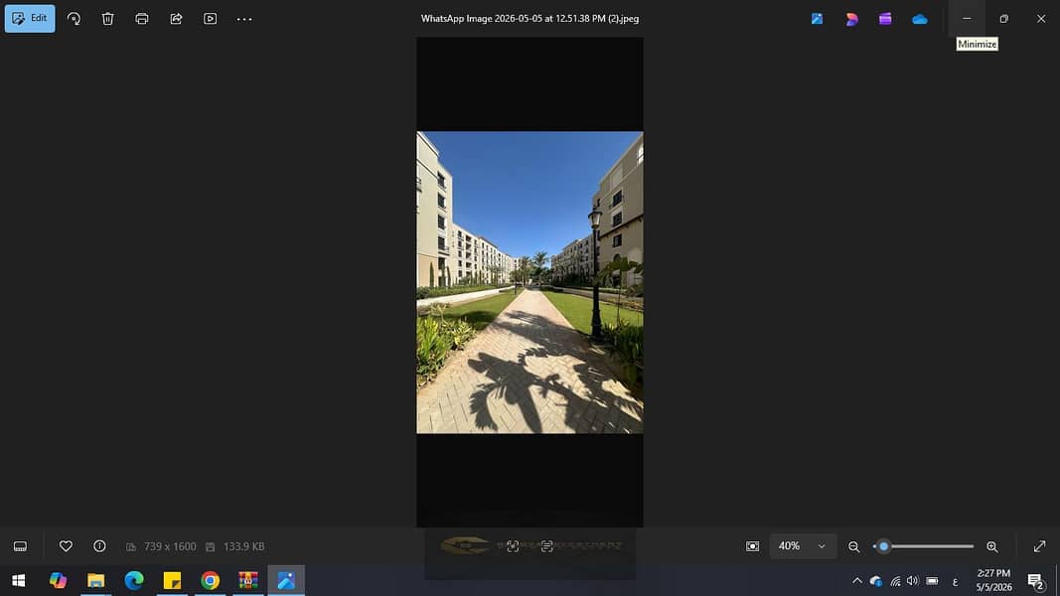
Task: Show file info with the info icon
Action: 99,546
